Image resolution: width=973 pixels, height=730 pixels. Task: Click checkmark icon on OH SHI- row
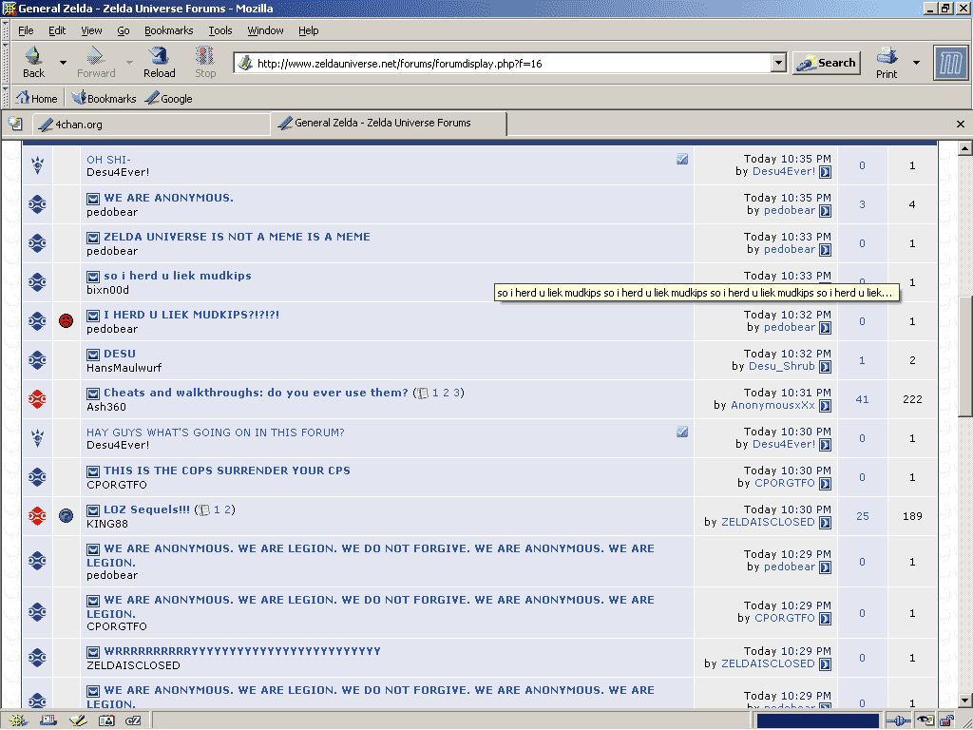click(x=682, y=160)
